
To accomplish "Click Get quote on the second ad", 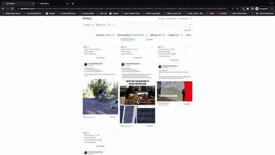I will pyautogui.click(x=150, y=126).
